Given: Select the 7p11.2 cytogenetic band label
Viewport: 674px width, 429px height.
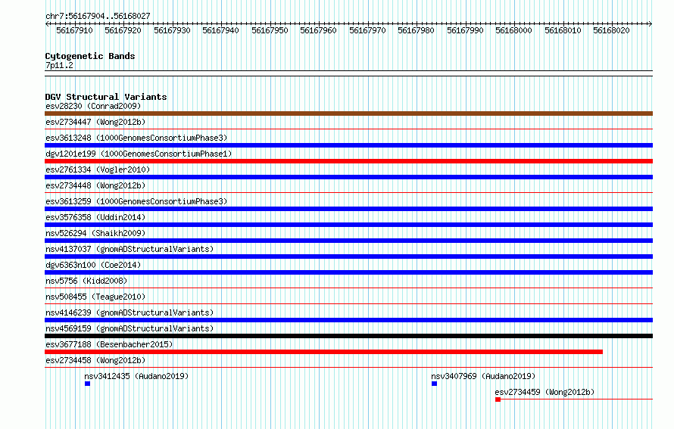Looking at the screenshot, I should pos(59,65).
